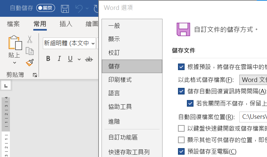Viewport: 267px width, 157px height.
Task: Select 一般 General in Word options
Action: 132,26
